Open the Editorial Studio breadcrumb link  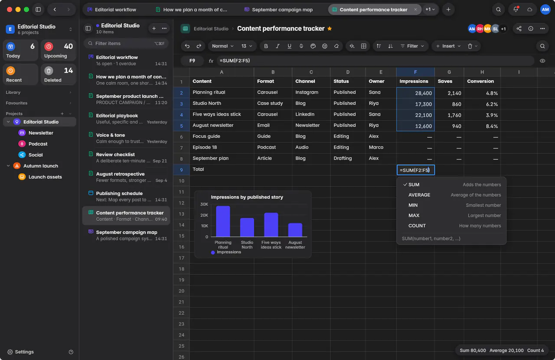[211, 29]
